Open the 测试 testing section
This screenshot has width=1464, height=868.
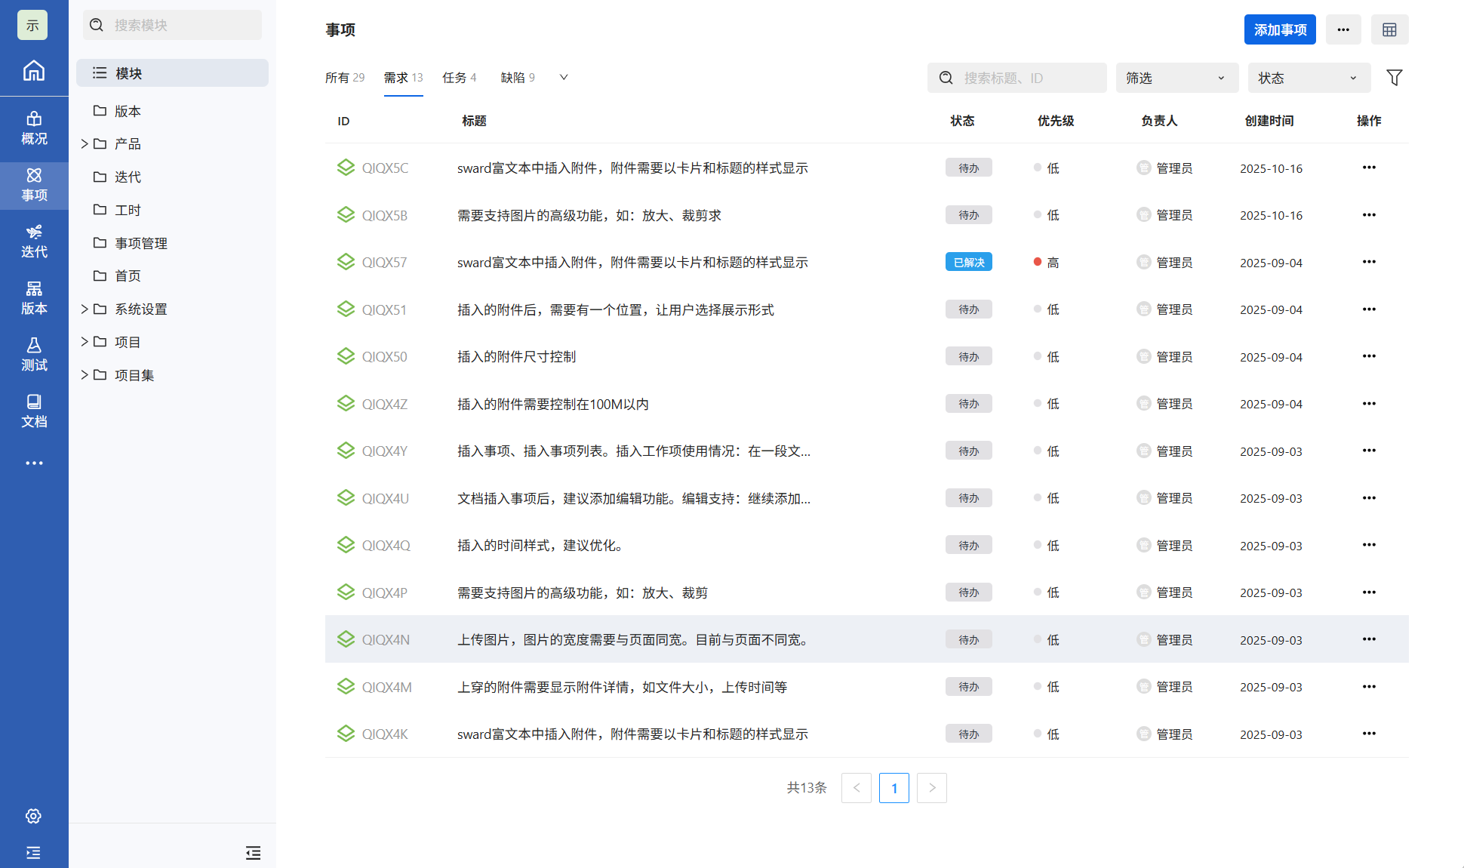click(x=34, y=355)
